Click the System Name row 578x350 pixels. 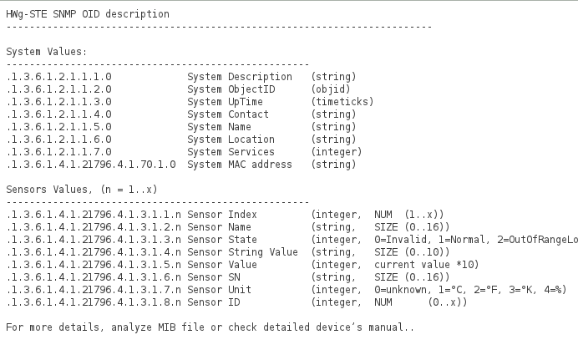(221, 127)
